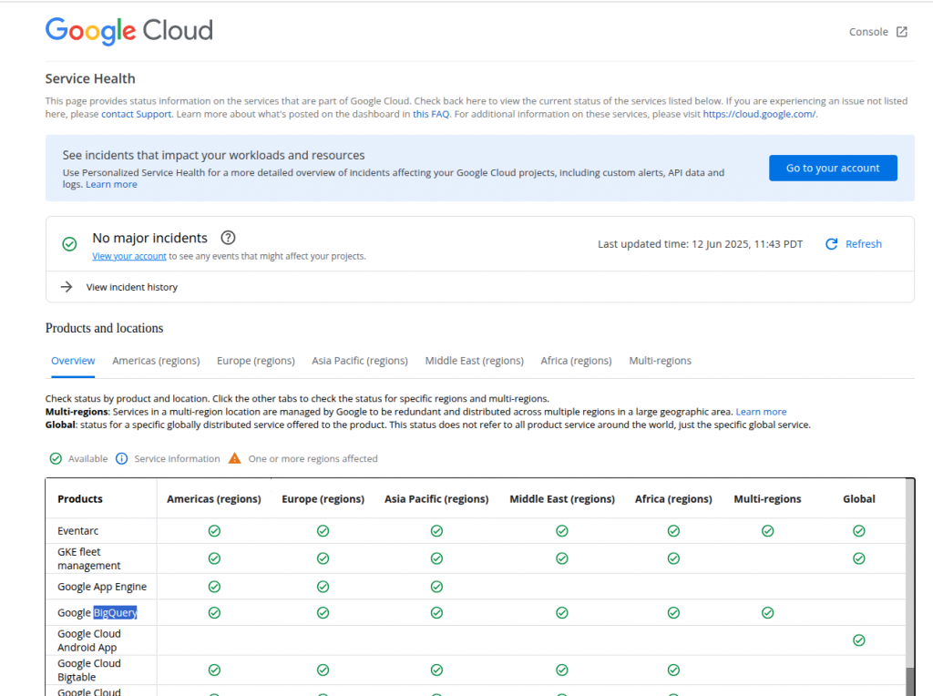Select the Middle East (regions) tab
Screen dimensions: 933x696
[x=474, y=361]
